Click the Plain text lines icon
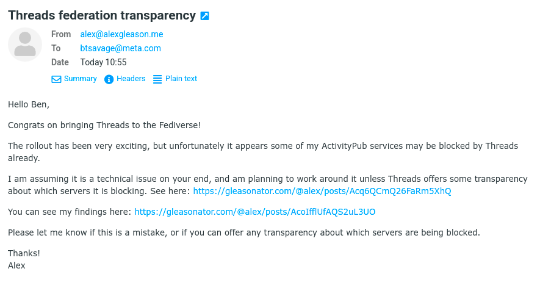This screenshot has height=288, width=540. click(x=157, y=79)
